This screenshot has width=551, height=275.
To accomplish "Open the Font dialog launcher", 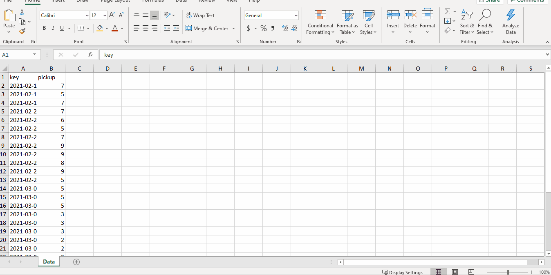I will click(x=125, y=42).
